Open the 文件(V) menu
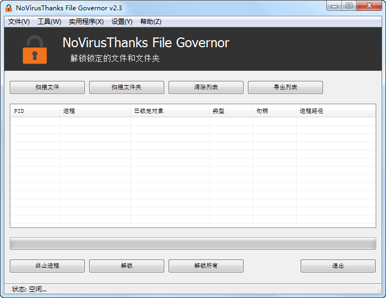Screen dimensions: 386x298 (x=19, y=22)
